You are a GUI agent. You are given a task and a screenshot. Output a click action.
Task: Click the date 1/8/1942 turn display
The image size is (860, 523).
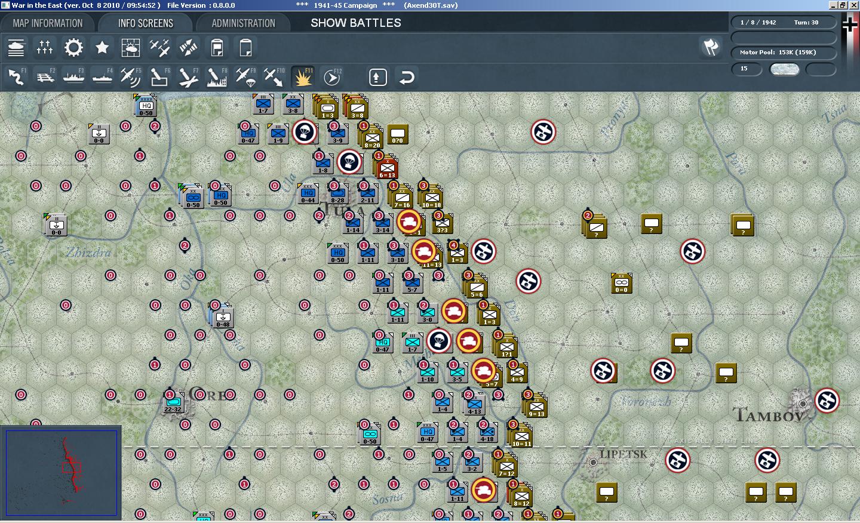[x=784, y=23]
